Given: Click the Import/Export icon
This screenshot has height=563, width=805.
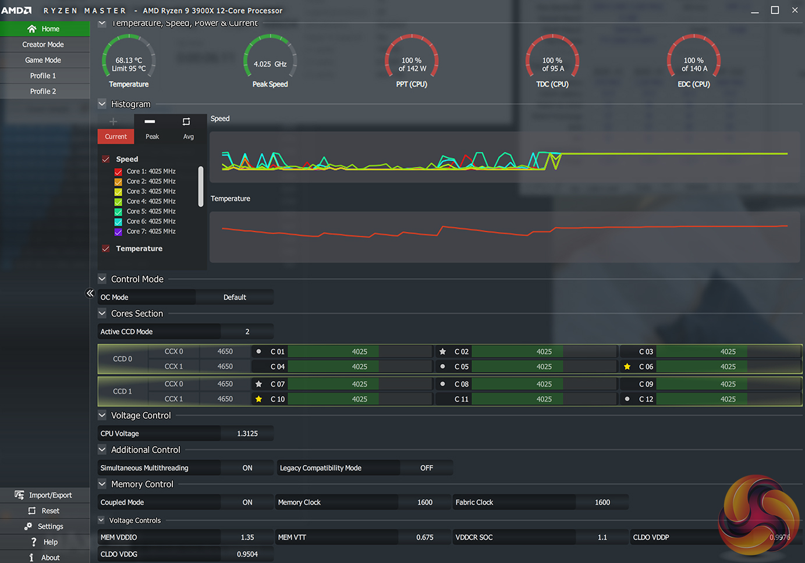Looking at the screenshot, I should click(x=19, y=495).
